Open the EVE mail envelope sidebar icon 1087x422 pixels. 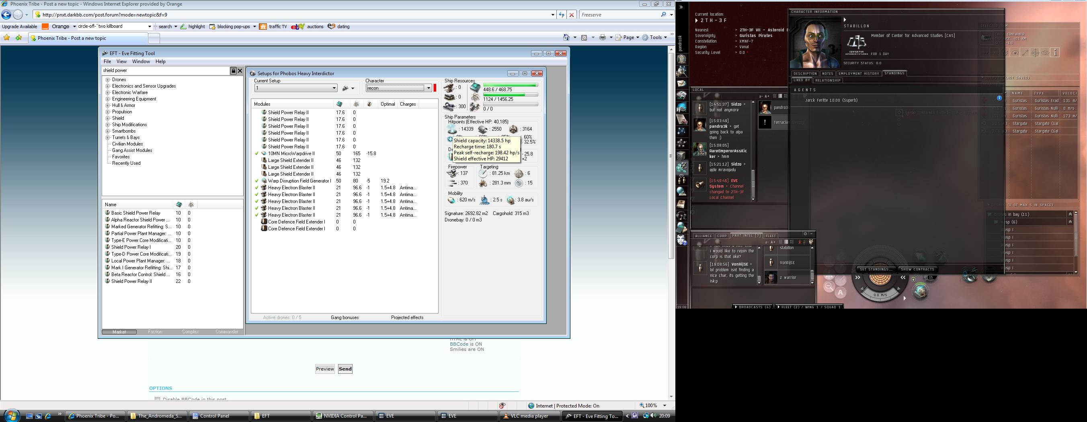click(x=681, y=84)
